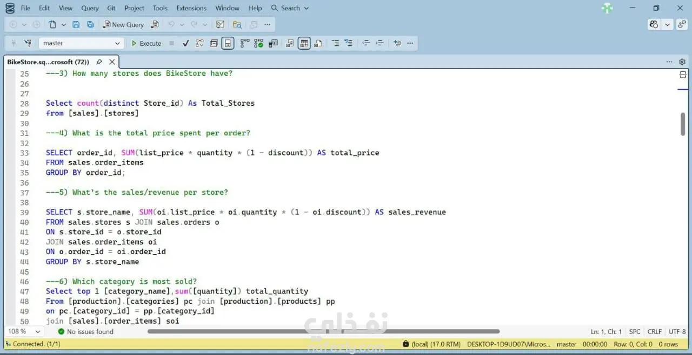
Task: Click the new file icon
Action: 52,24
